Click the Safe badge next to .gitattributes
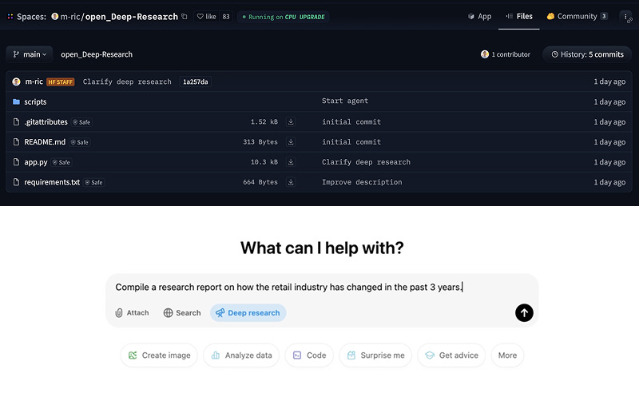This screenshot has height=401, width=639. point(81,122)
